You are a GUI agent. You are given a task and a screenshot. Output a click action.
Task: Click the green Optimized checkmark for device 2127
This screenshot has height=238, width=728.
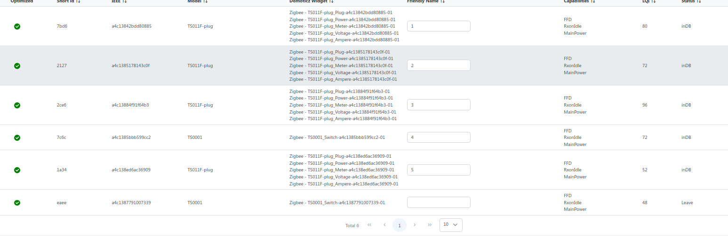(x=17, y=66)
